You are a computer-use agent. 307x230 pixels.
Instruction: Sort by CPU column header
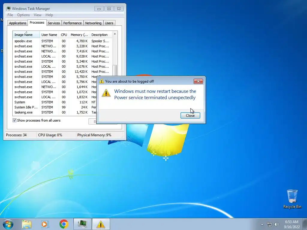(x=64, y=35)
